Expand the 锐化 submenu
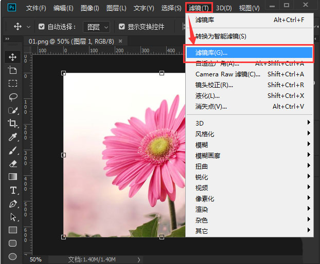Image resolution: width=320 pixels, height=264 pixels. coord(250,177)
